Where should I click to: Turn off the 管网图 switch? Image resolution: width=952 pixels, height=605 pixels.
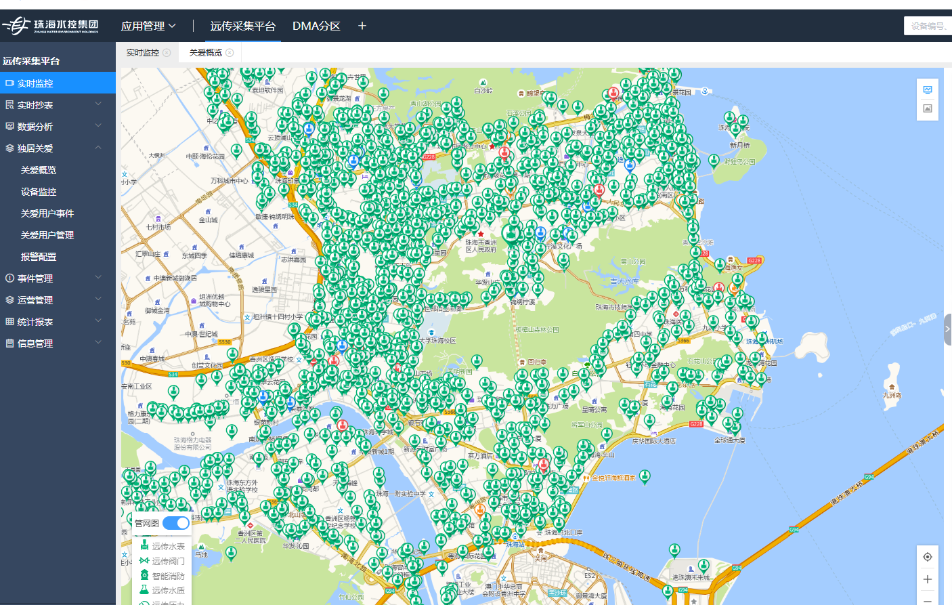(176, 523)
